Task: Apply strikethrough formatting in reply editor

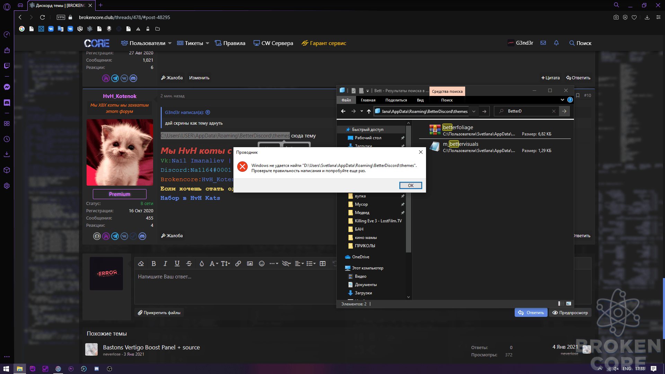Action: coord(189,264)
